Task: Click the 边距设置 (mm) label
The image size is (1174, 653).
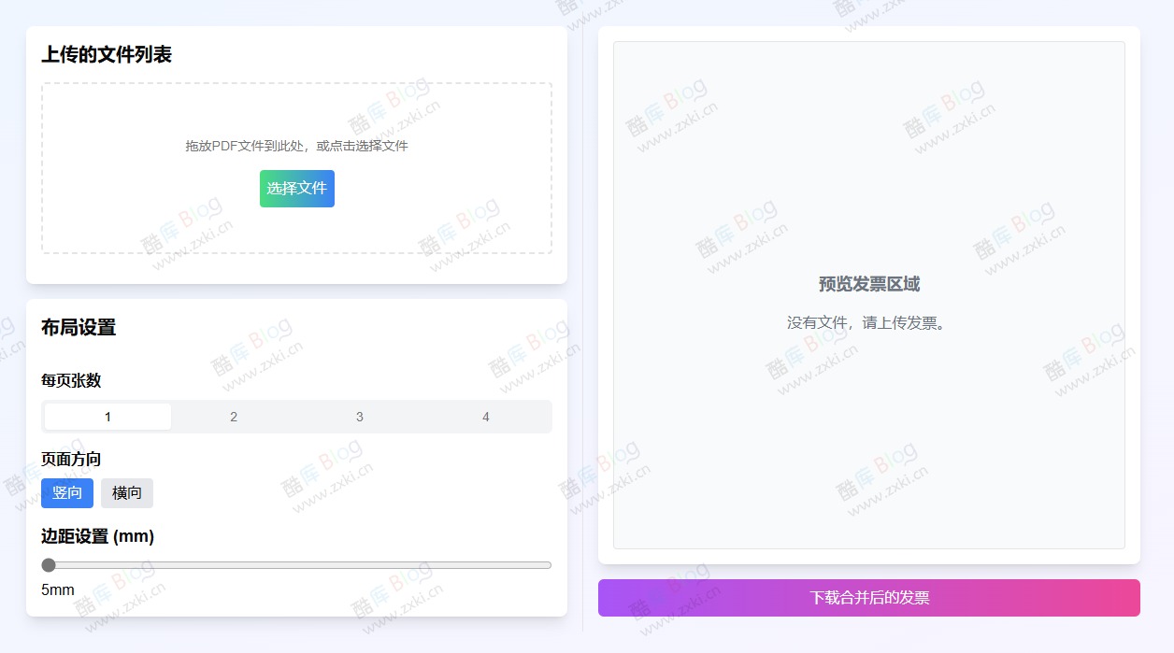Action: pyautogui.click(x=95, y=536)
